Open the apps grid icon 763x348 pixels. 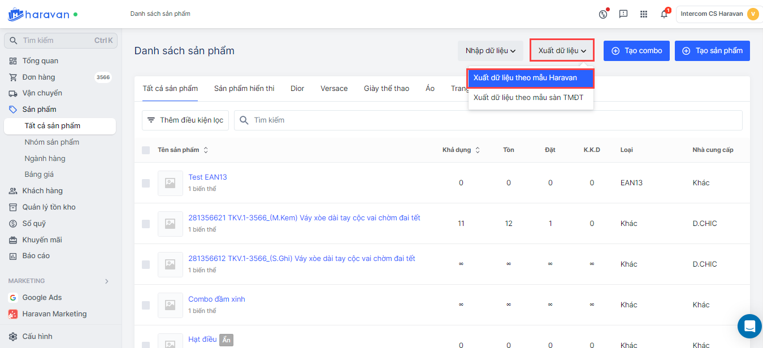click(644, 14)
